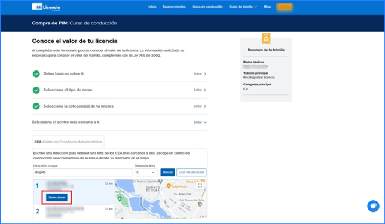Screen dimensions: 385x224
Task: Open the Blog link
Action: coord(267,7)
